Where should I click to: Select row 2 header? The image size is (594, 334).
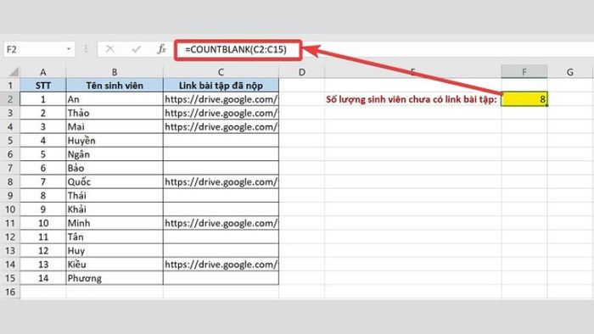pos(10,99)
